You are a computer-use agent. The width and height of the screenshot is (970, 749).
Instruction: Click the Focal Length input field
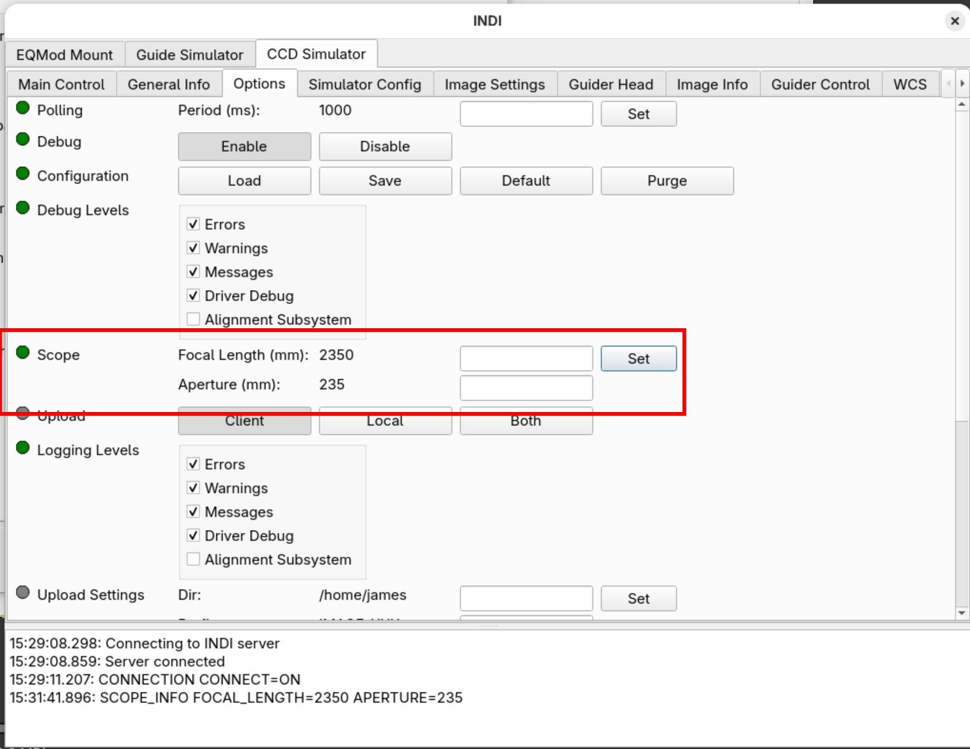pos(526,359)
